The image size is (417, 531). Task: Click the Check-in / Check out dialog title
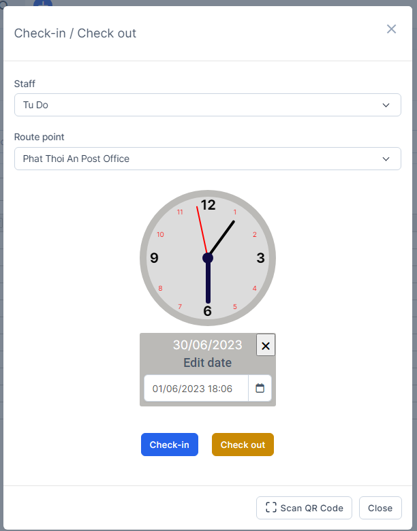(x=75, y=33)
